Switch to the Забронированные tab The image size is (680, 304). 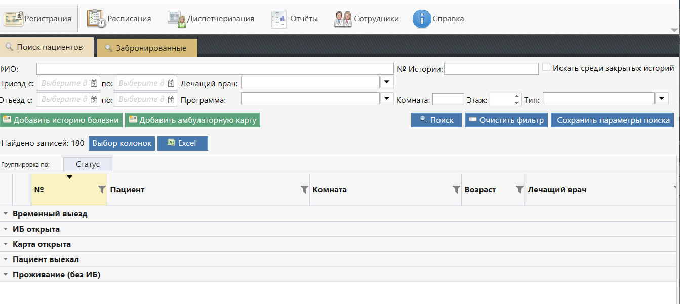coord(147,48)
